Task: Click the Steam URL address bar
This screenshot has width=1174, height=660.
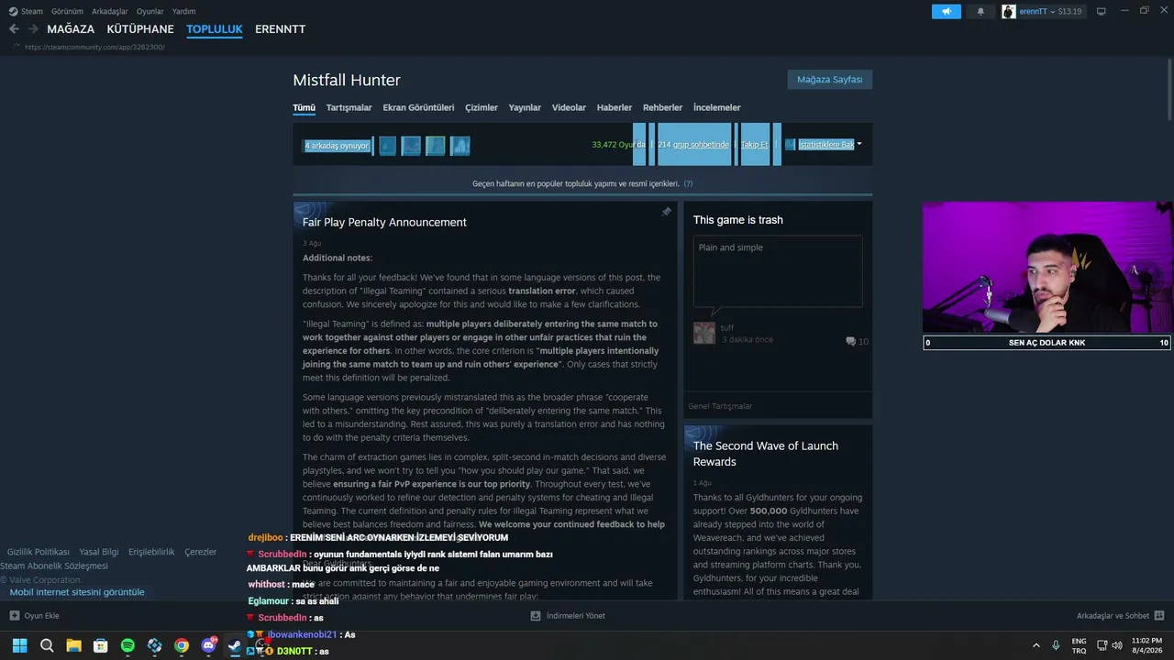Action: coord(95,47)
